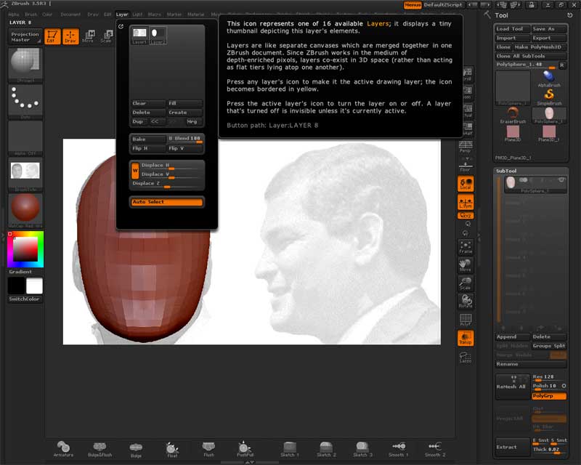Activate the Move transform icon in top shelf
This screenshot has height=465, width=581.
[x=88, y=36]
